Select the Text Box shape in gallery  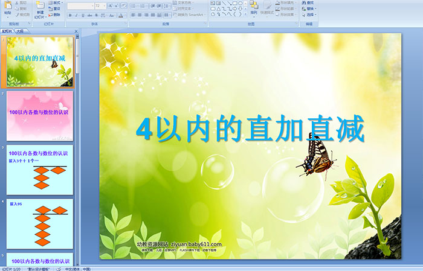[213, 3]
